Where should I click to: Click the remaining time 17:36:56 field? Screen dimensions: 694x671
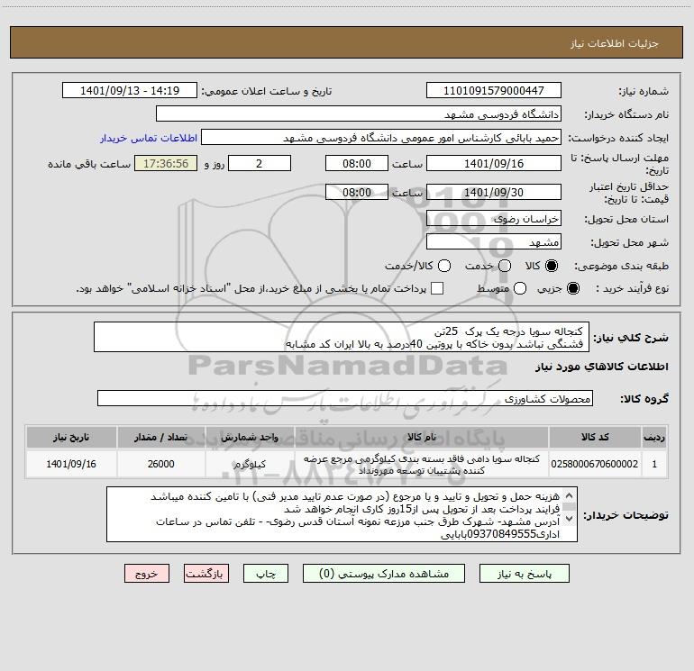(166, 163)
